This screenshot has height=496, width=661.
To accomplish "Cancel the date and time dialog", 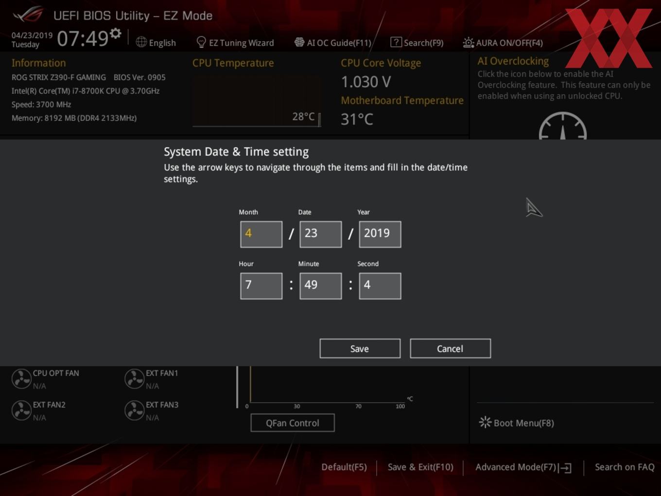I will (x=450, y=348).
